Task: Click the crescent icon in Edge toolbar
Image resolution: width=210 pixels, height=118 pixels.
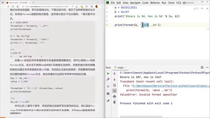Action: point(87,7)
